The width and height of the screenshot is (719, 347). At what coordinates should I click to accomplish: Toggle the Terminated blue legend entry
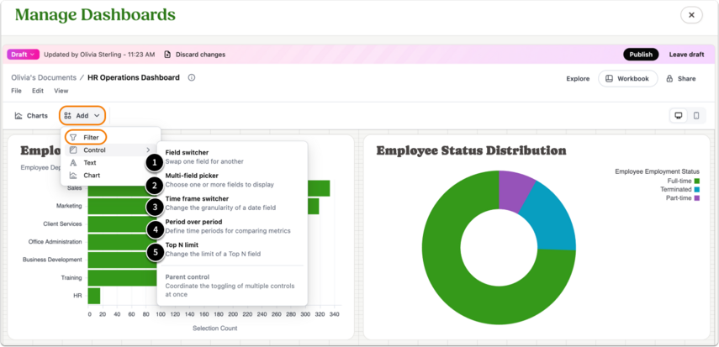point(680,189)
